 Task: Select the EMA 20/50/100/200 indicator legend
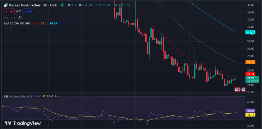coord(17,24)
